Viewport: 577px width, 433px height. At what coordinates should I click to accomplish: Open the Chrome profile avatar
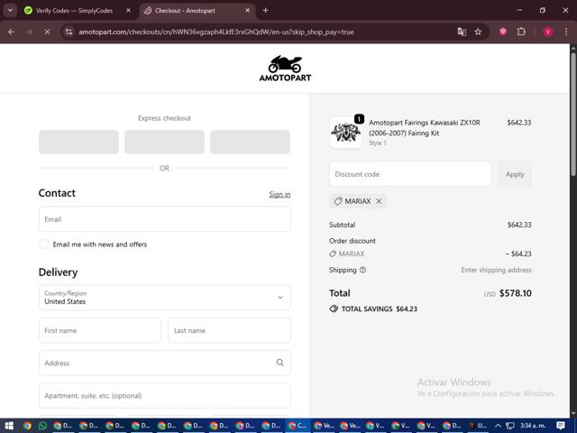(548, 32)
